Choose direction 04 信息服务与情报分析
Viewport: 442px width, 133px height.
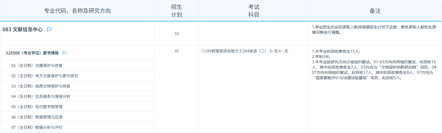pos(41,96)
